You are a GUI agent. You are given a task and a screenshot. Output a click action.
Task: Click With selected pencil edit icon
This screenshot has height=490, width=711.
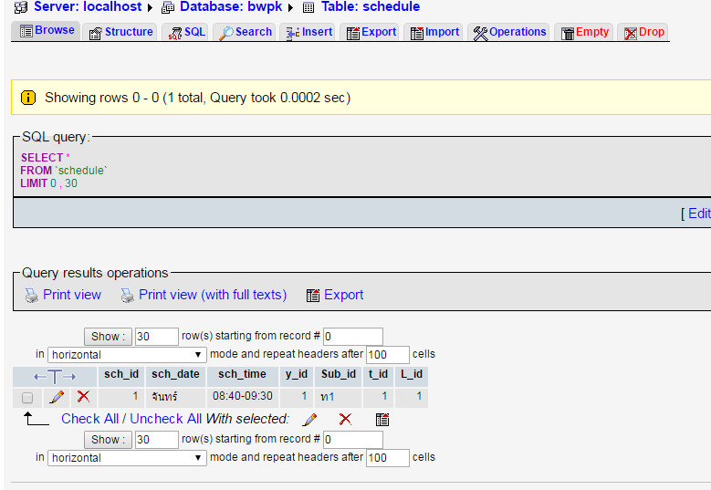coord(309,420)
